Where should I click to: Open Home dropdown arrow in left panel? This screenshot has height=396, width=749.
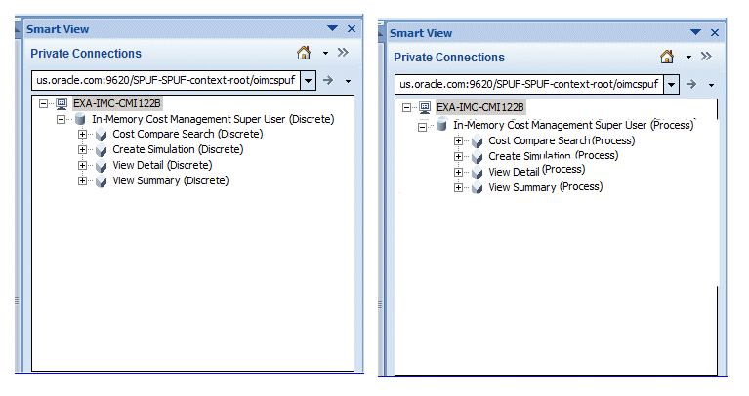pos(325,53)
